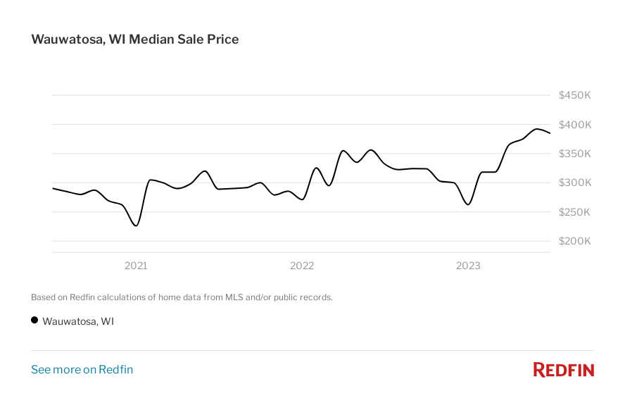This screenshot has width=625, height=420.
Task: Click the price line dip just before 2023
Action: click(x=467, y=204)
